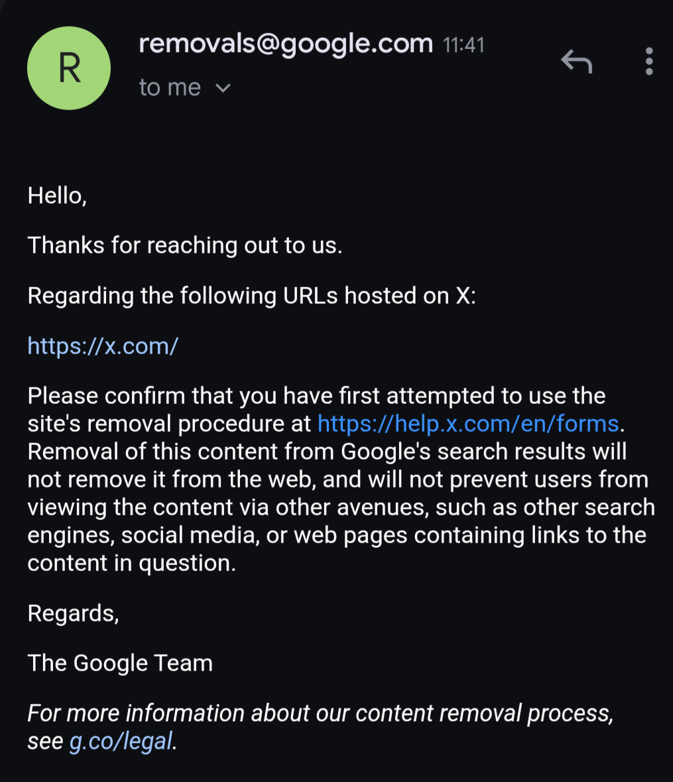Tap "The Google Team" signature
Viewport: 673px width, 782px height.
[120, 663]
